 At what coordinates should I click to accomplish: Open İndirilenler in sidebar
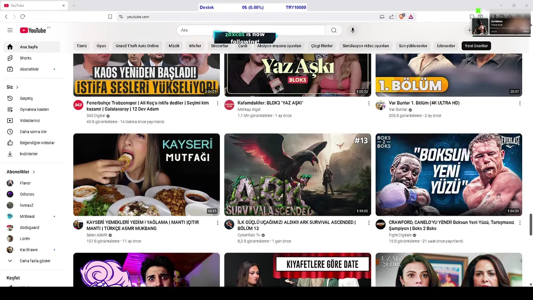[x=32, y=154]
